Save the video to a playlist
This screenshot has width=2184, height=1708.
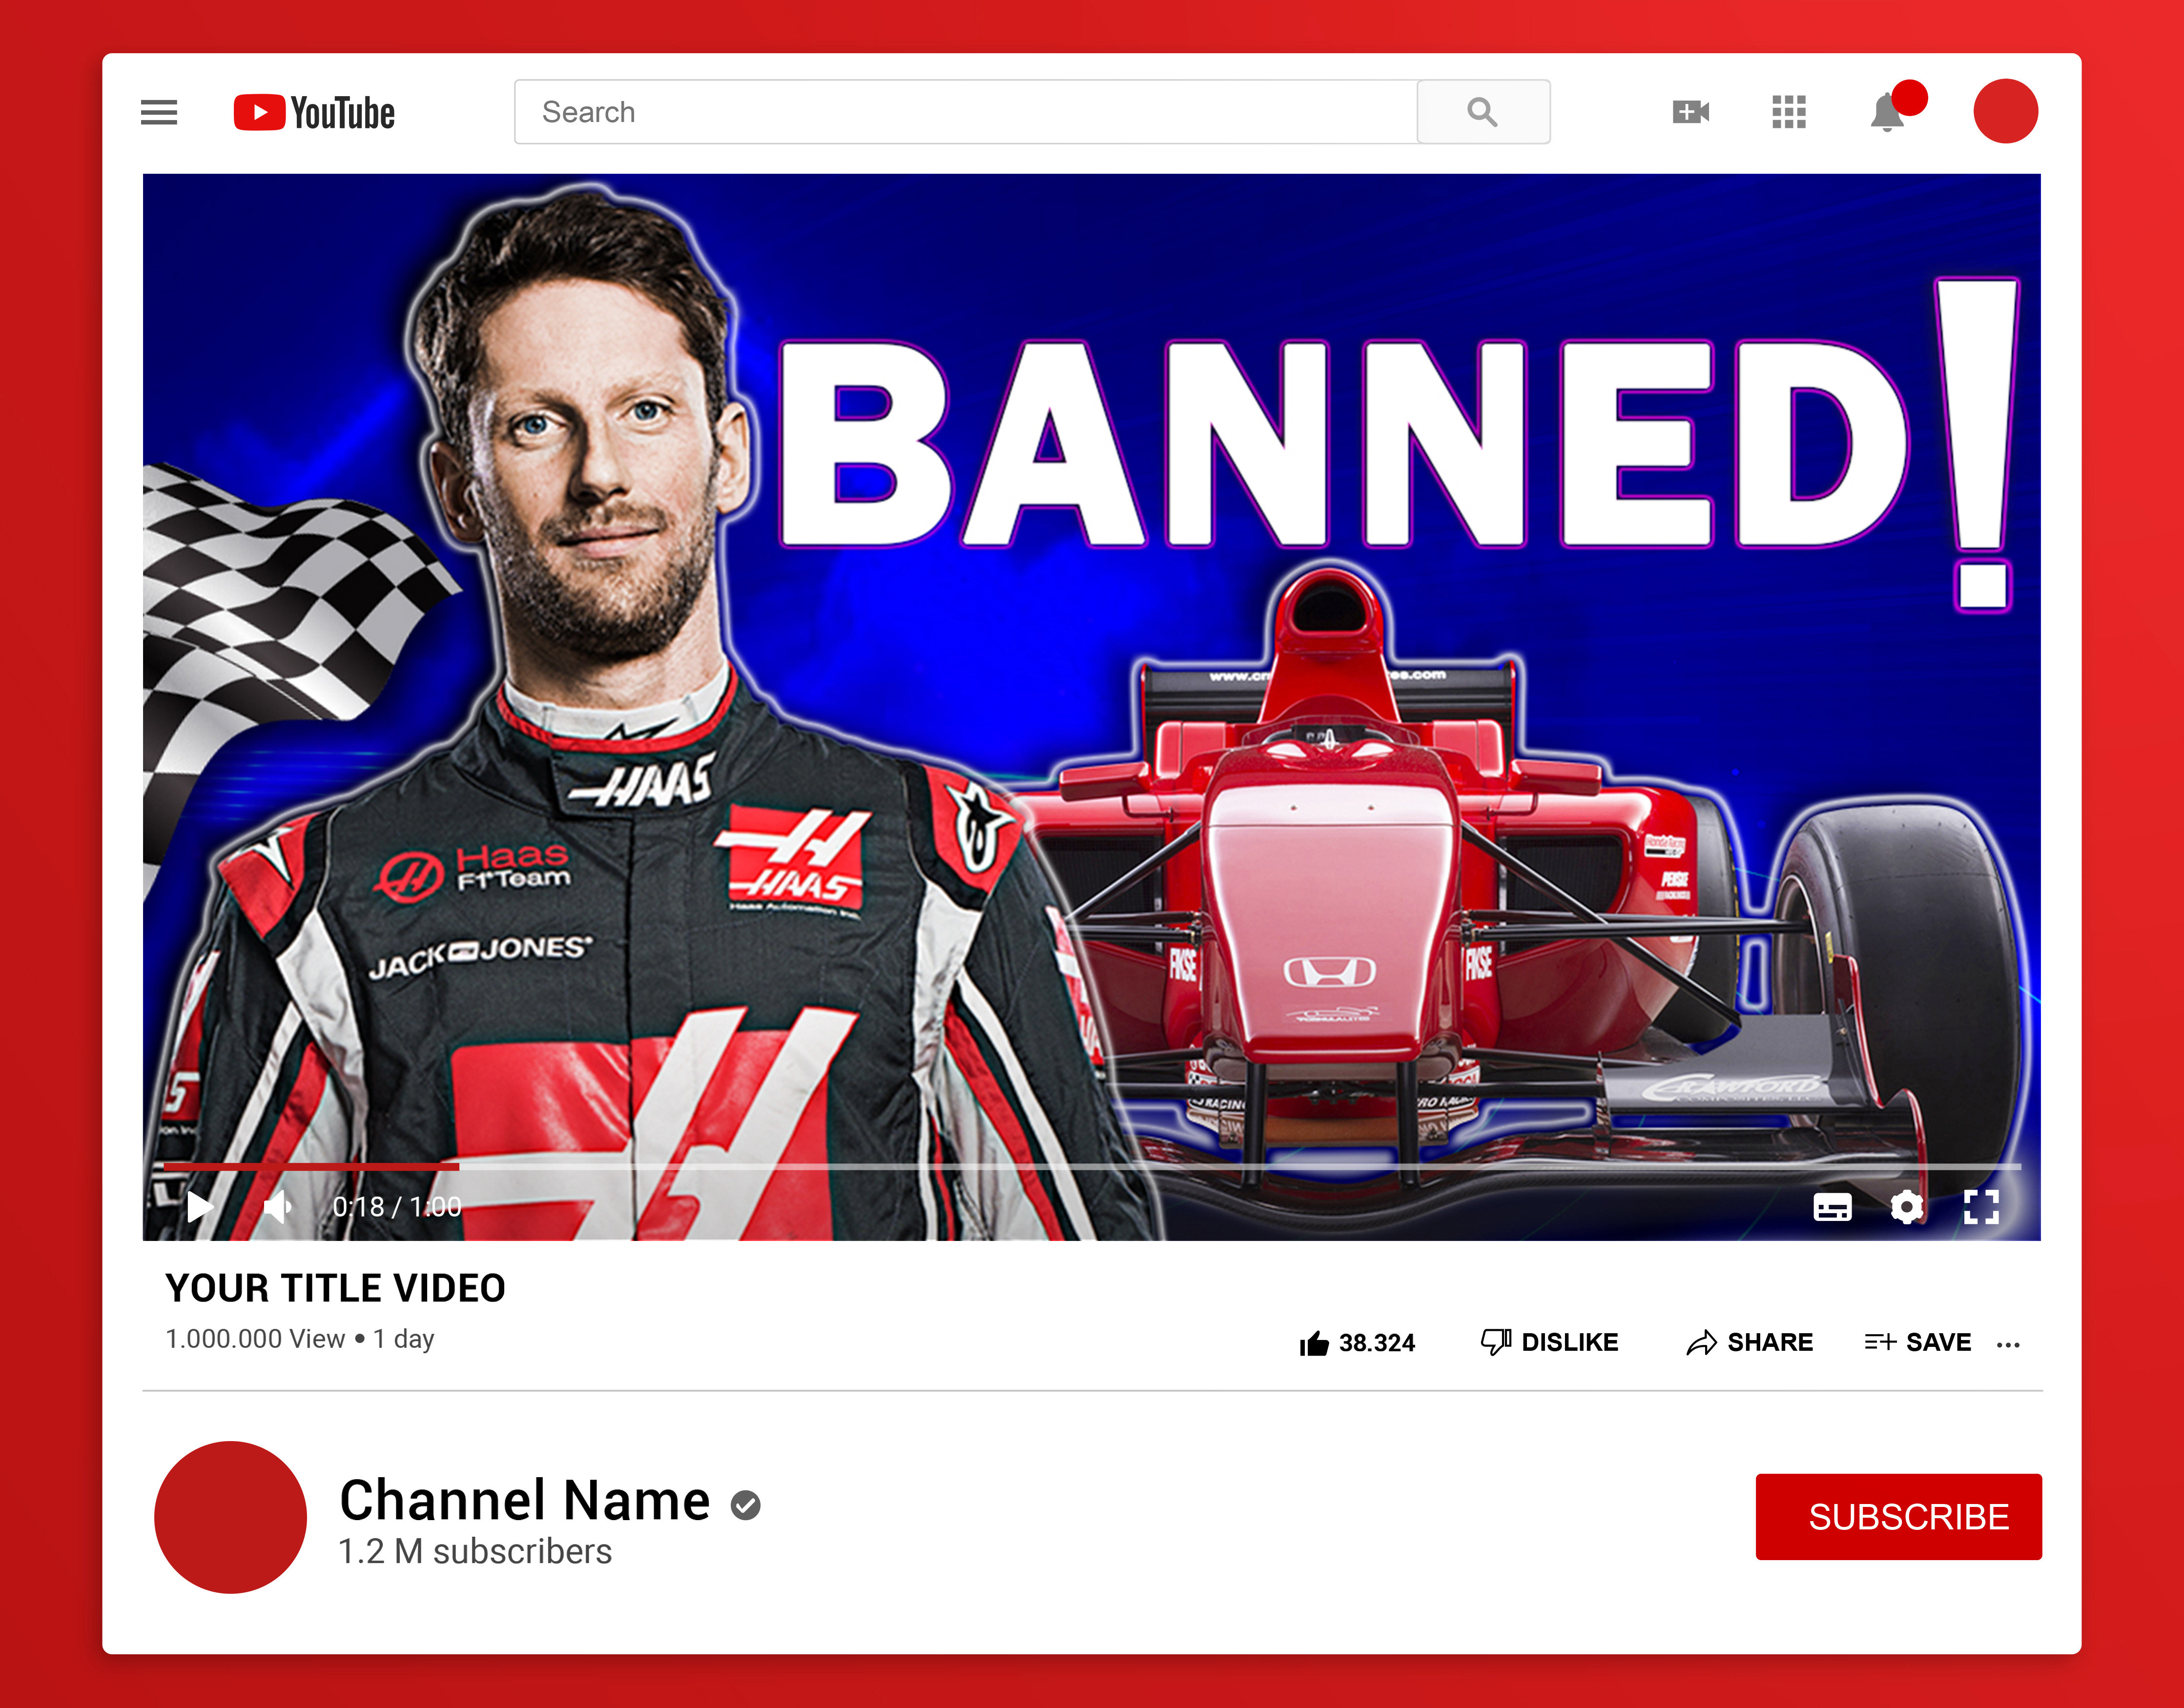tap(1917, 1342)
